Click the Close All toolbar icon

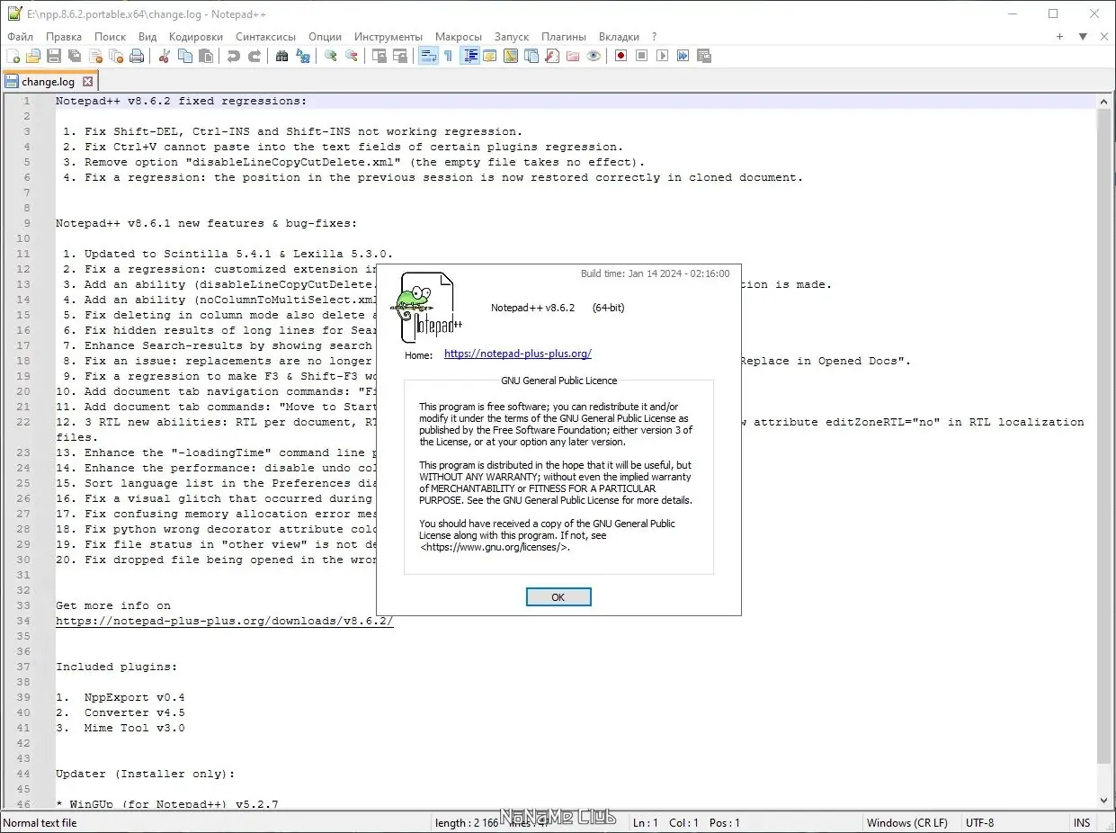click(116, 56)
